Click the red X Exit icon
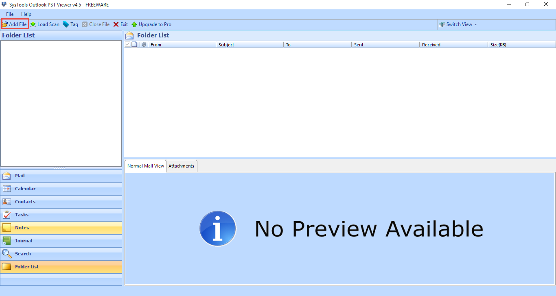This screenshot has height=296, width=556. pyautogui.click(x=116, y=24)
